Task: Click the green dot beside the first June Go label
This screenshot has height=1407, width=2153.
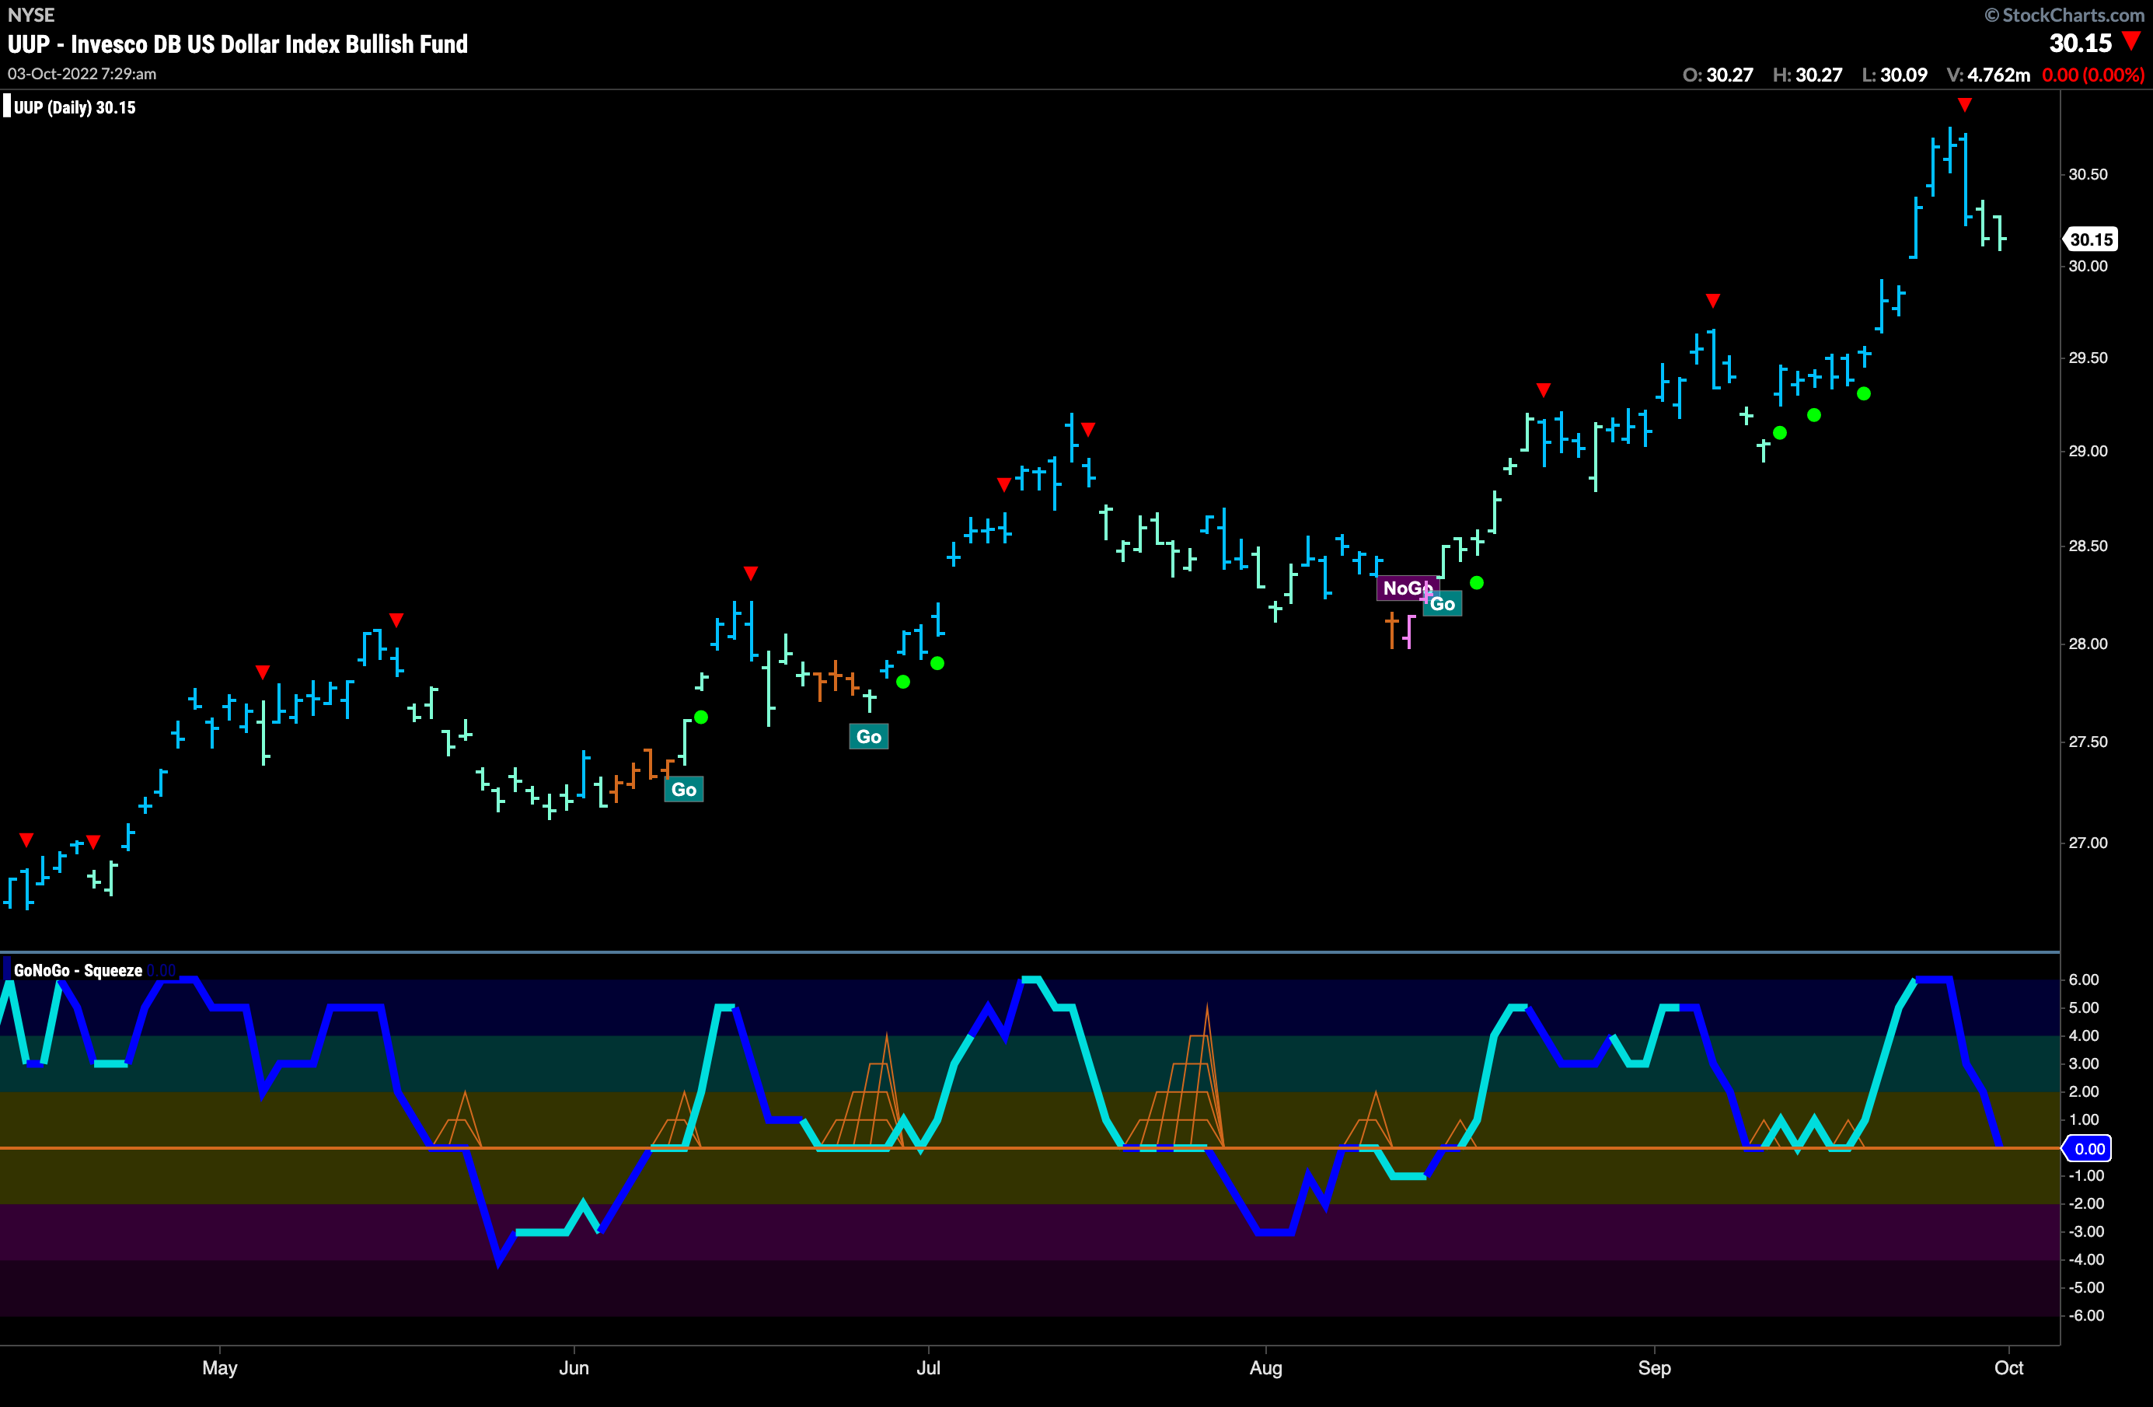Action: coord(701,717)
